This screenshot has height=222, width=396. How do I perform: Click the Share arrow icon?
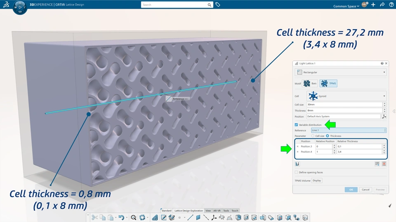[x=382, y=5]
